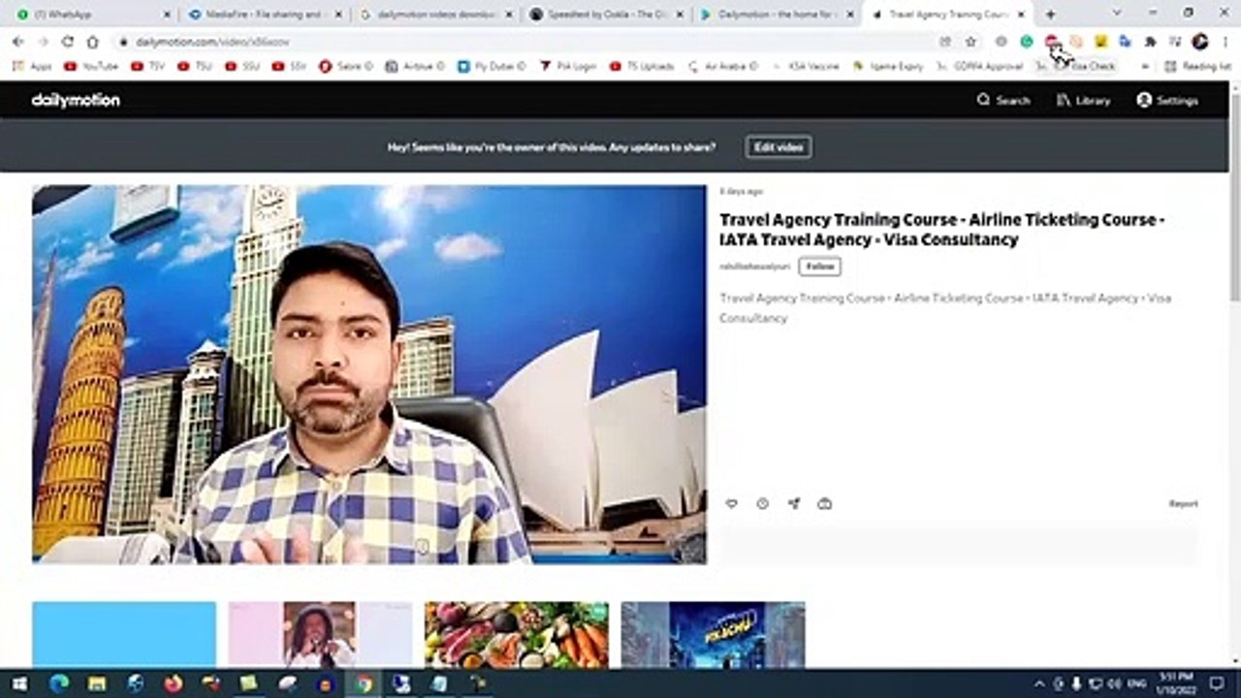The image size is (1241, 698).
Task: Open the uploader channel name link
Action: (754, 267)
